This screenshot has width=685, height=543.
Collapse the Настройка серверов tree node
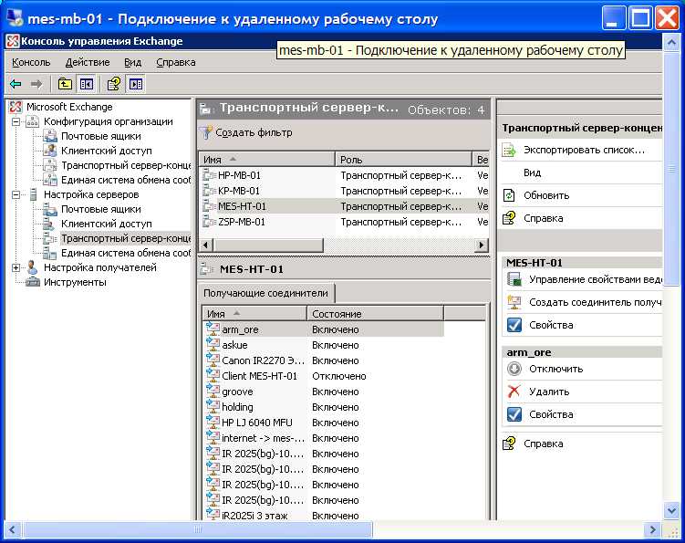tap(16, 194)
